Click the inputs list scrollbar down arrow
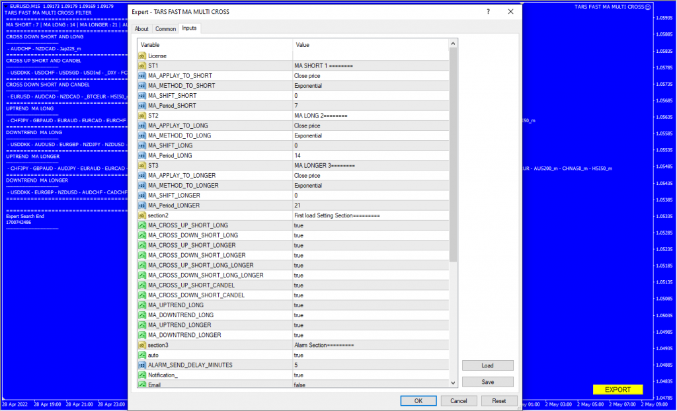The width and height of the screenshot is (677, 411). 453,383
